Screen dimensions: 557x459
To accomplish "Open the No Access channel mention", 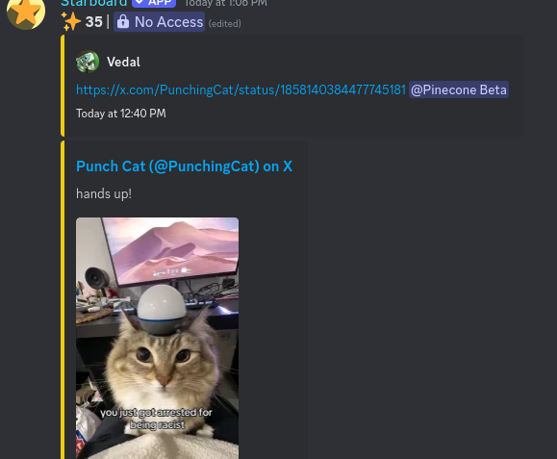I will pyautogui.click(x=159, y=22).
